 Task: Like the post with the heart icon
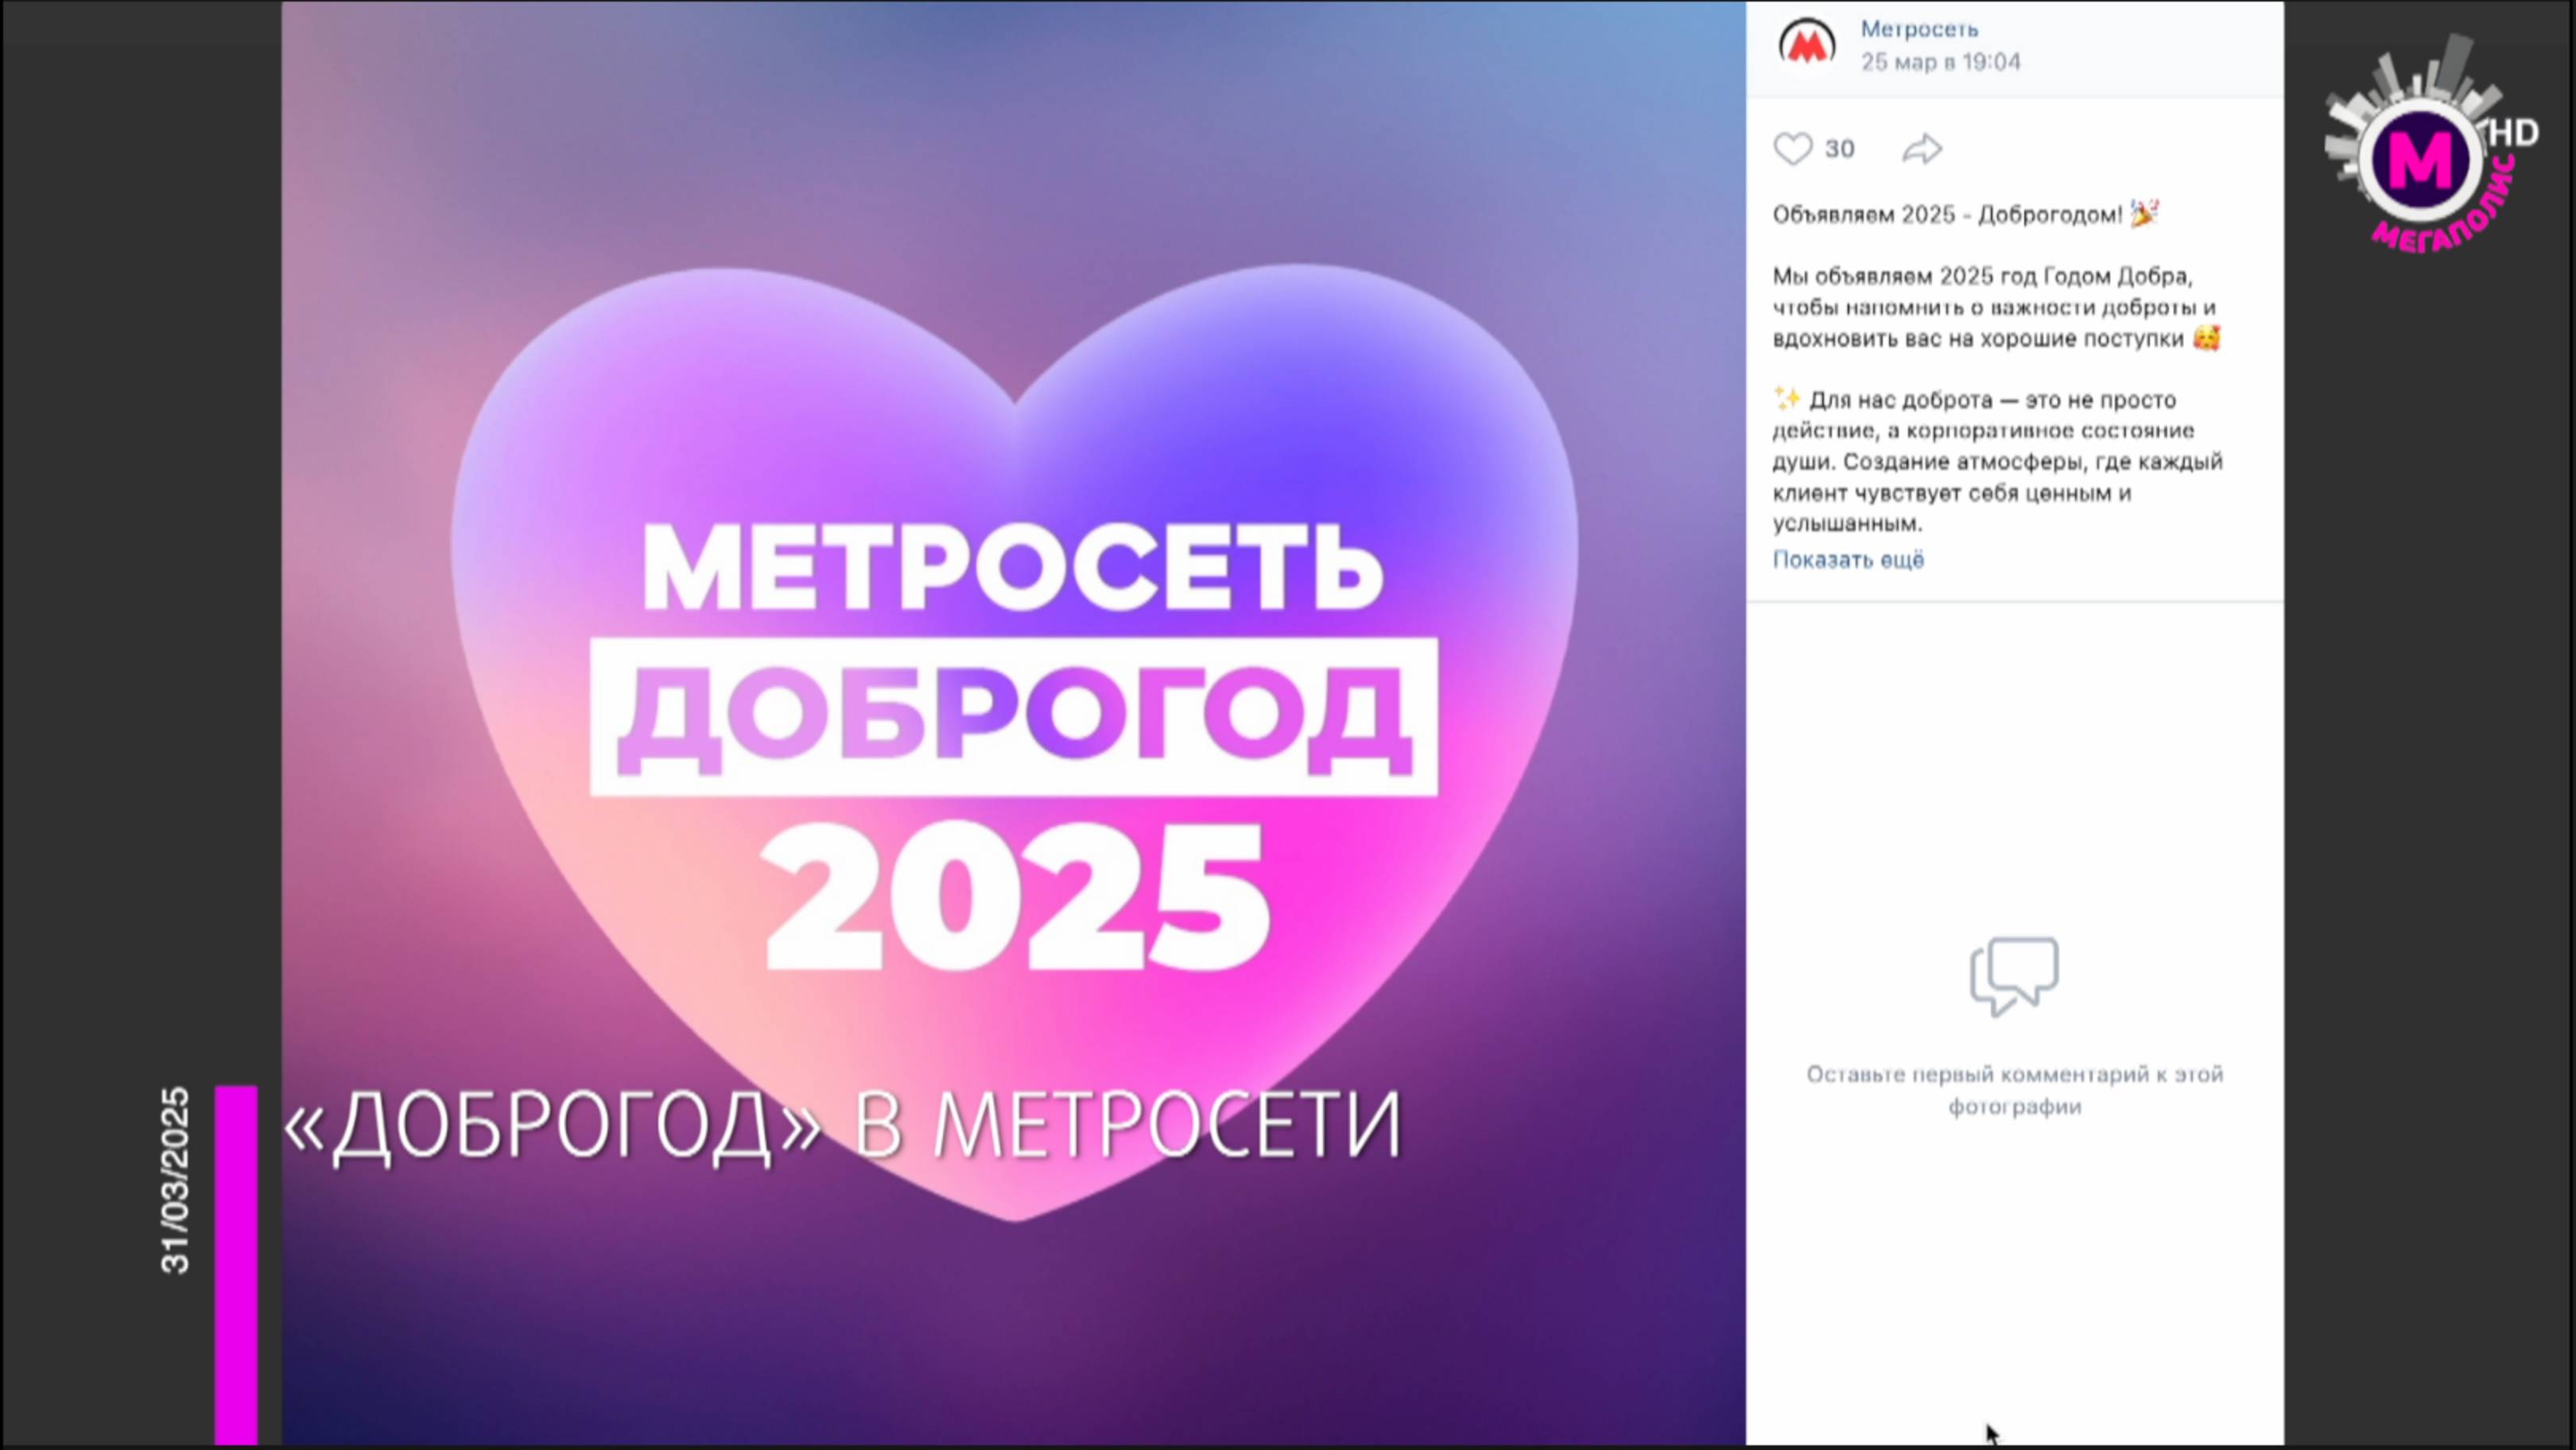pos(1792,149)
